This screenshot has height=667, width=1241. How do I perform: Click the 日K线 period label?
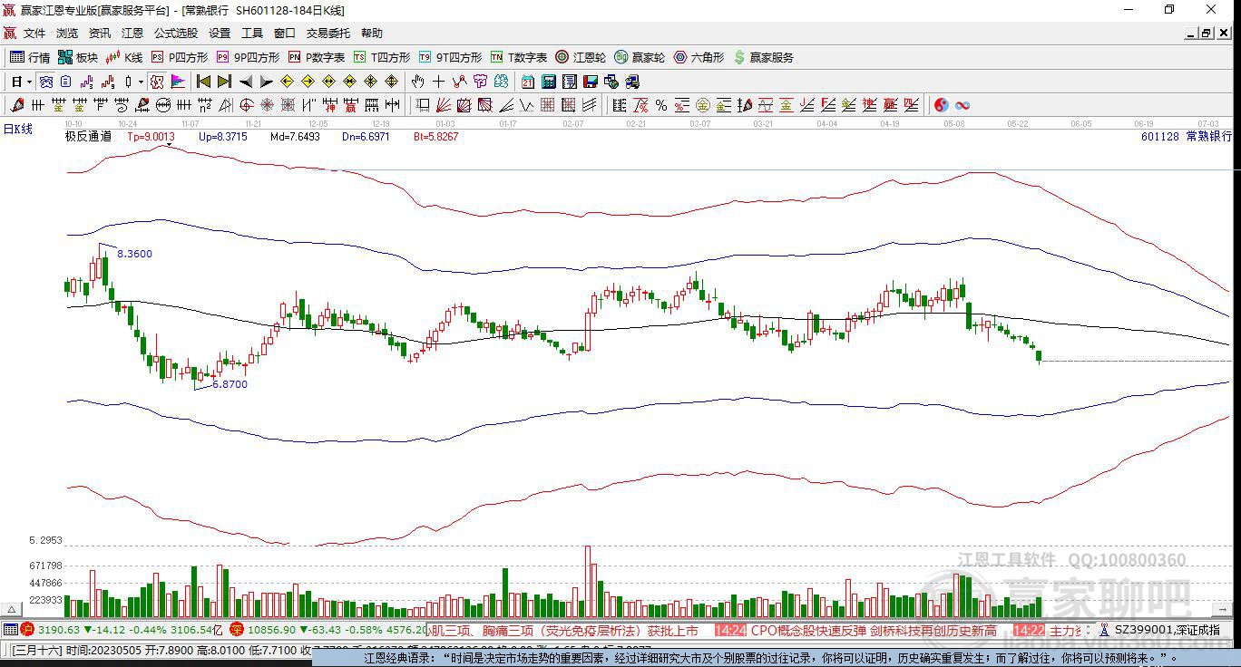(17, 129)
